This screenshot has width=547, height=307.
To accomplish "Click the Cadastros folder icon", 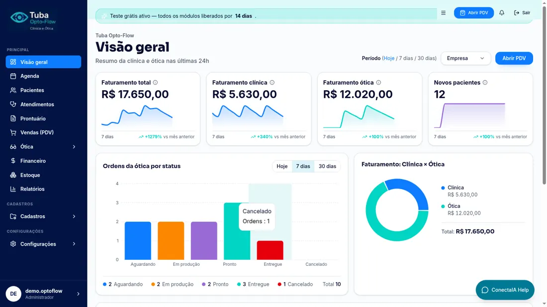I will pos(13,216).
